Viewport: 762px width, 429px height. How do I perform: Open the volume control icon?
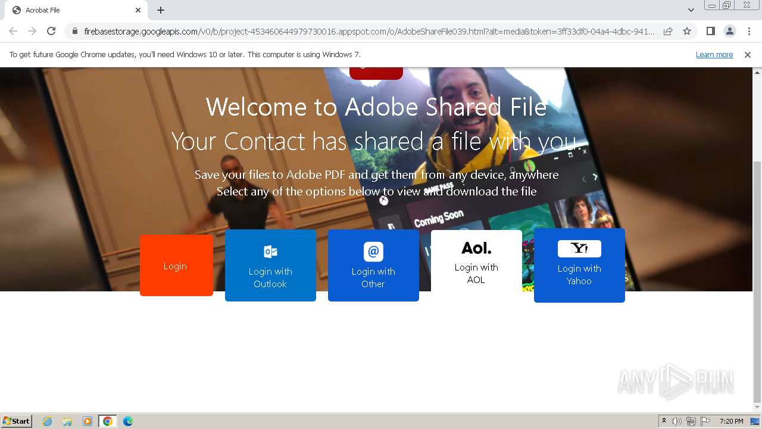pyautogui.click(x=677, y=421)
